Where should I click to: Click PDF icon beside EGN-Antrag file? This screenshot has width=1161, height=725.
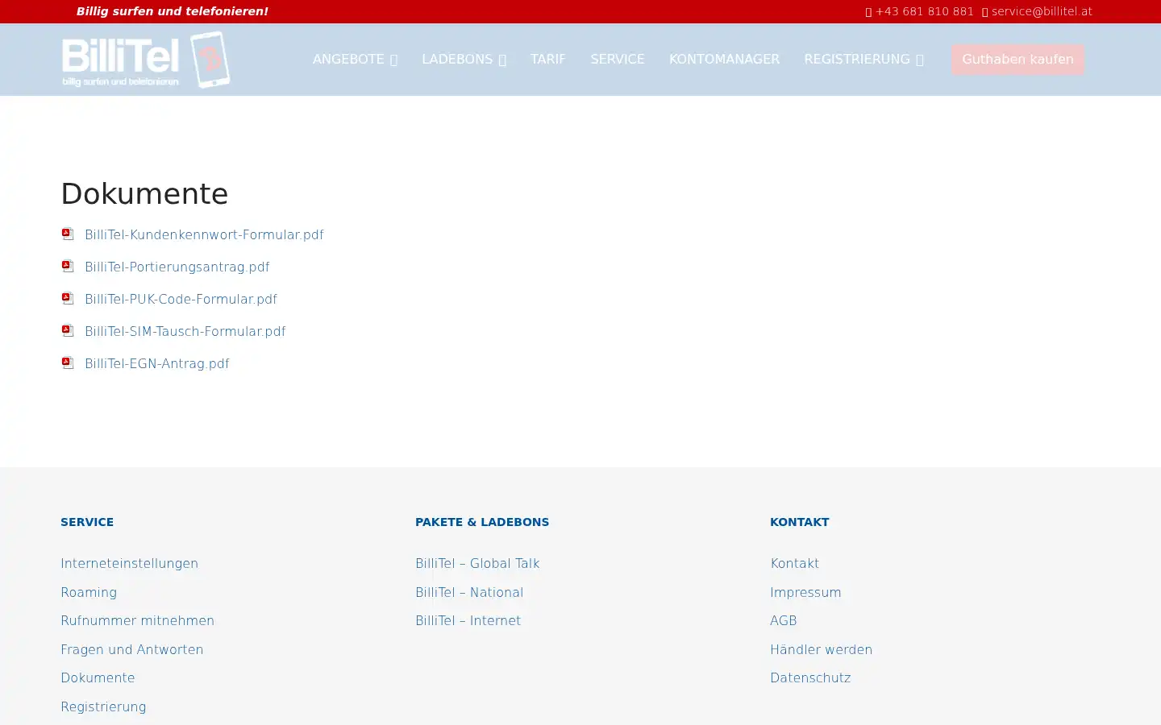[x=68, y=362]
